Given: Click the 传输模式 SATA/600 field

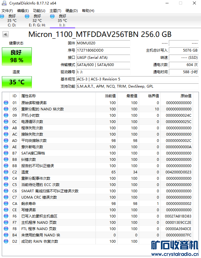Looking at the screenshot, I should click(x=103, y=65).
